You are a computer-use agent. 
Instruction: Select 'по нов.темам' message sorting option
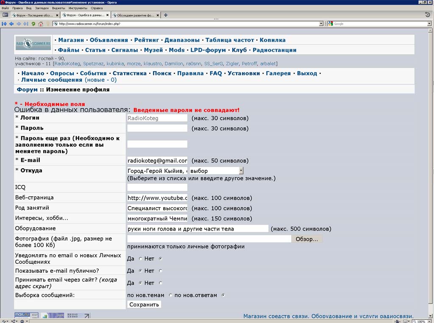click(170, 295)
